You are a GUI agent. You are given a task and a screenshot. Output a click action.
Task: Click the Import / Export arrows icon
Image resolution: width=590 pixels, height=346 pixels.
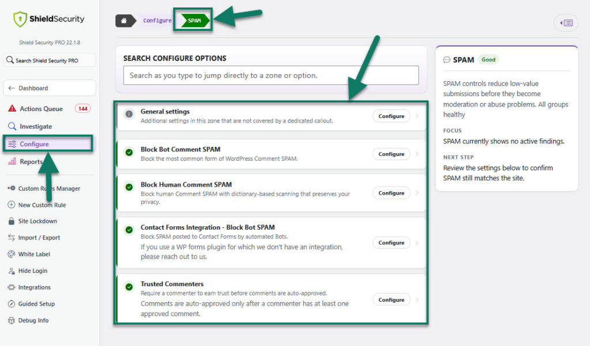click(x=12, y=237)
